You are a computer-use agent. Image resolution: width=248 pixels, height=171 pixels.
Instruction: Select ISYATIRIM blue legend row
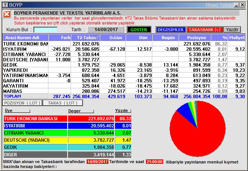[x=68, y=126]
